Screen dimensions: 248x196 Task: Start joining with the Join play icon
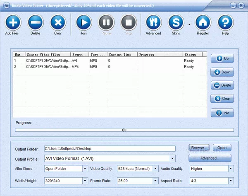(x=84, y=22)
